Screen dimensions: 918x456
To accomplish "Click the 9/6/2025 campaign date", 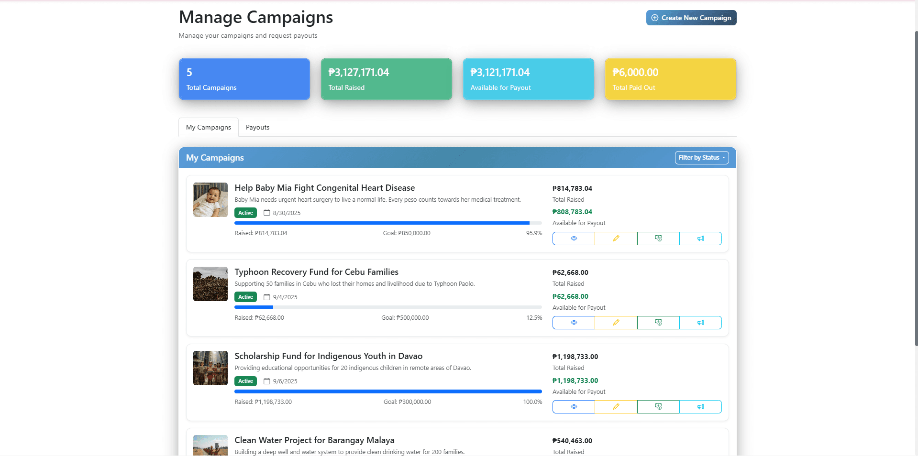I will tap(285, 381).
